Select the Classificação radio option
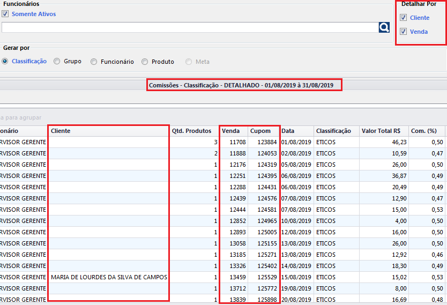 click(x=5, y=62)
